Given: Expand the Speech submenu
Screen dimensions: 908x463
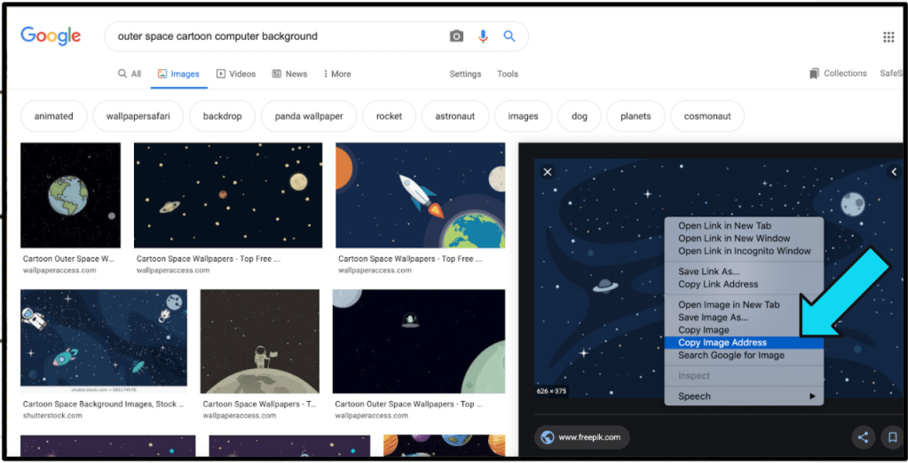Looking at the screenshot, I should point(744,396).
